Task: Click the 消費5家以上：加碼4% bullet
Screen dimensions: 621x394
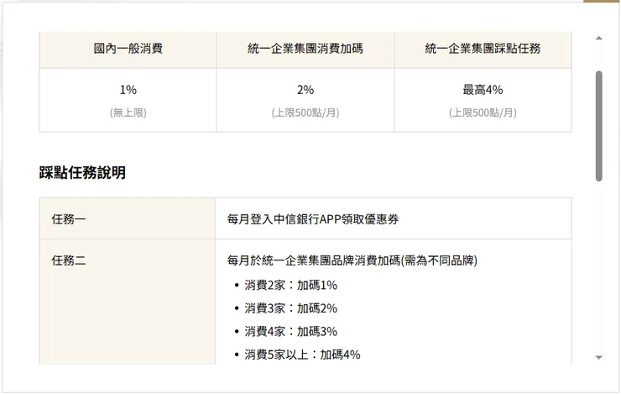Action: (302, 355)
